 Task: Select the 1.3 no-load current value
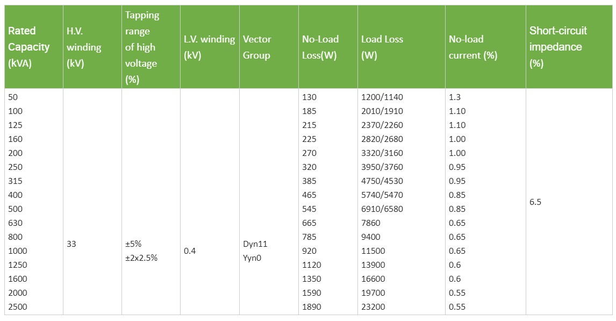(x=455, y=97)
